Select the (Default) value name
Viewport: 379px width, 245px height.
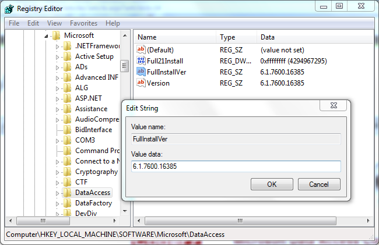click(160, 50)
